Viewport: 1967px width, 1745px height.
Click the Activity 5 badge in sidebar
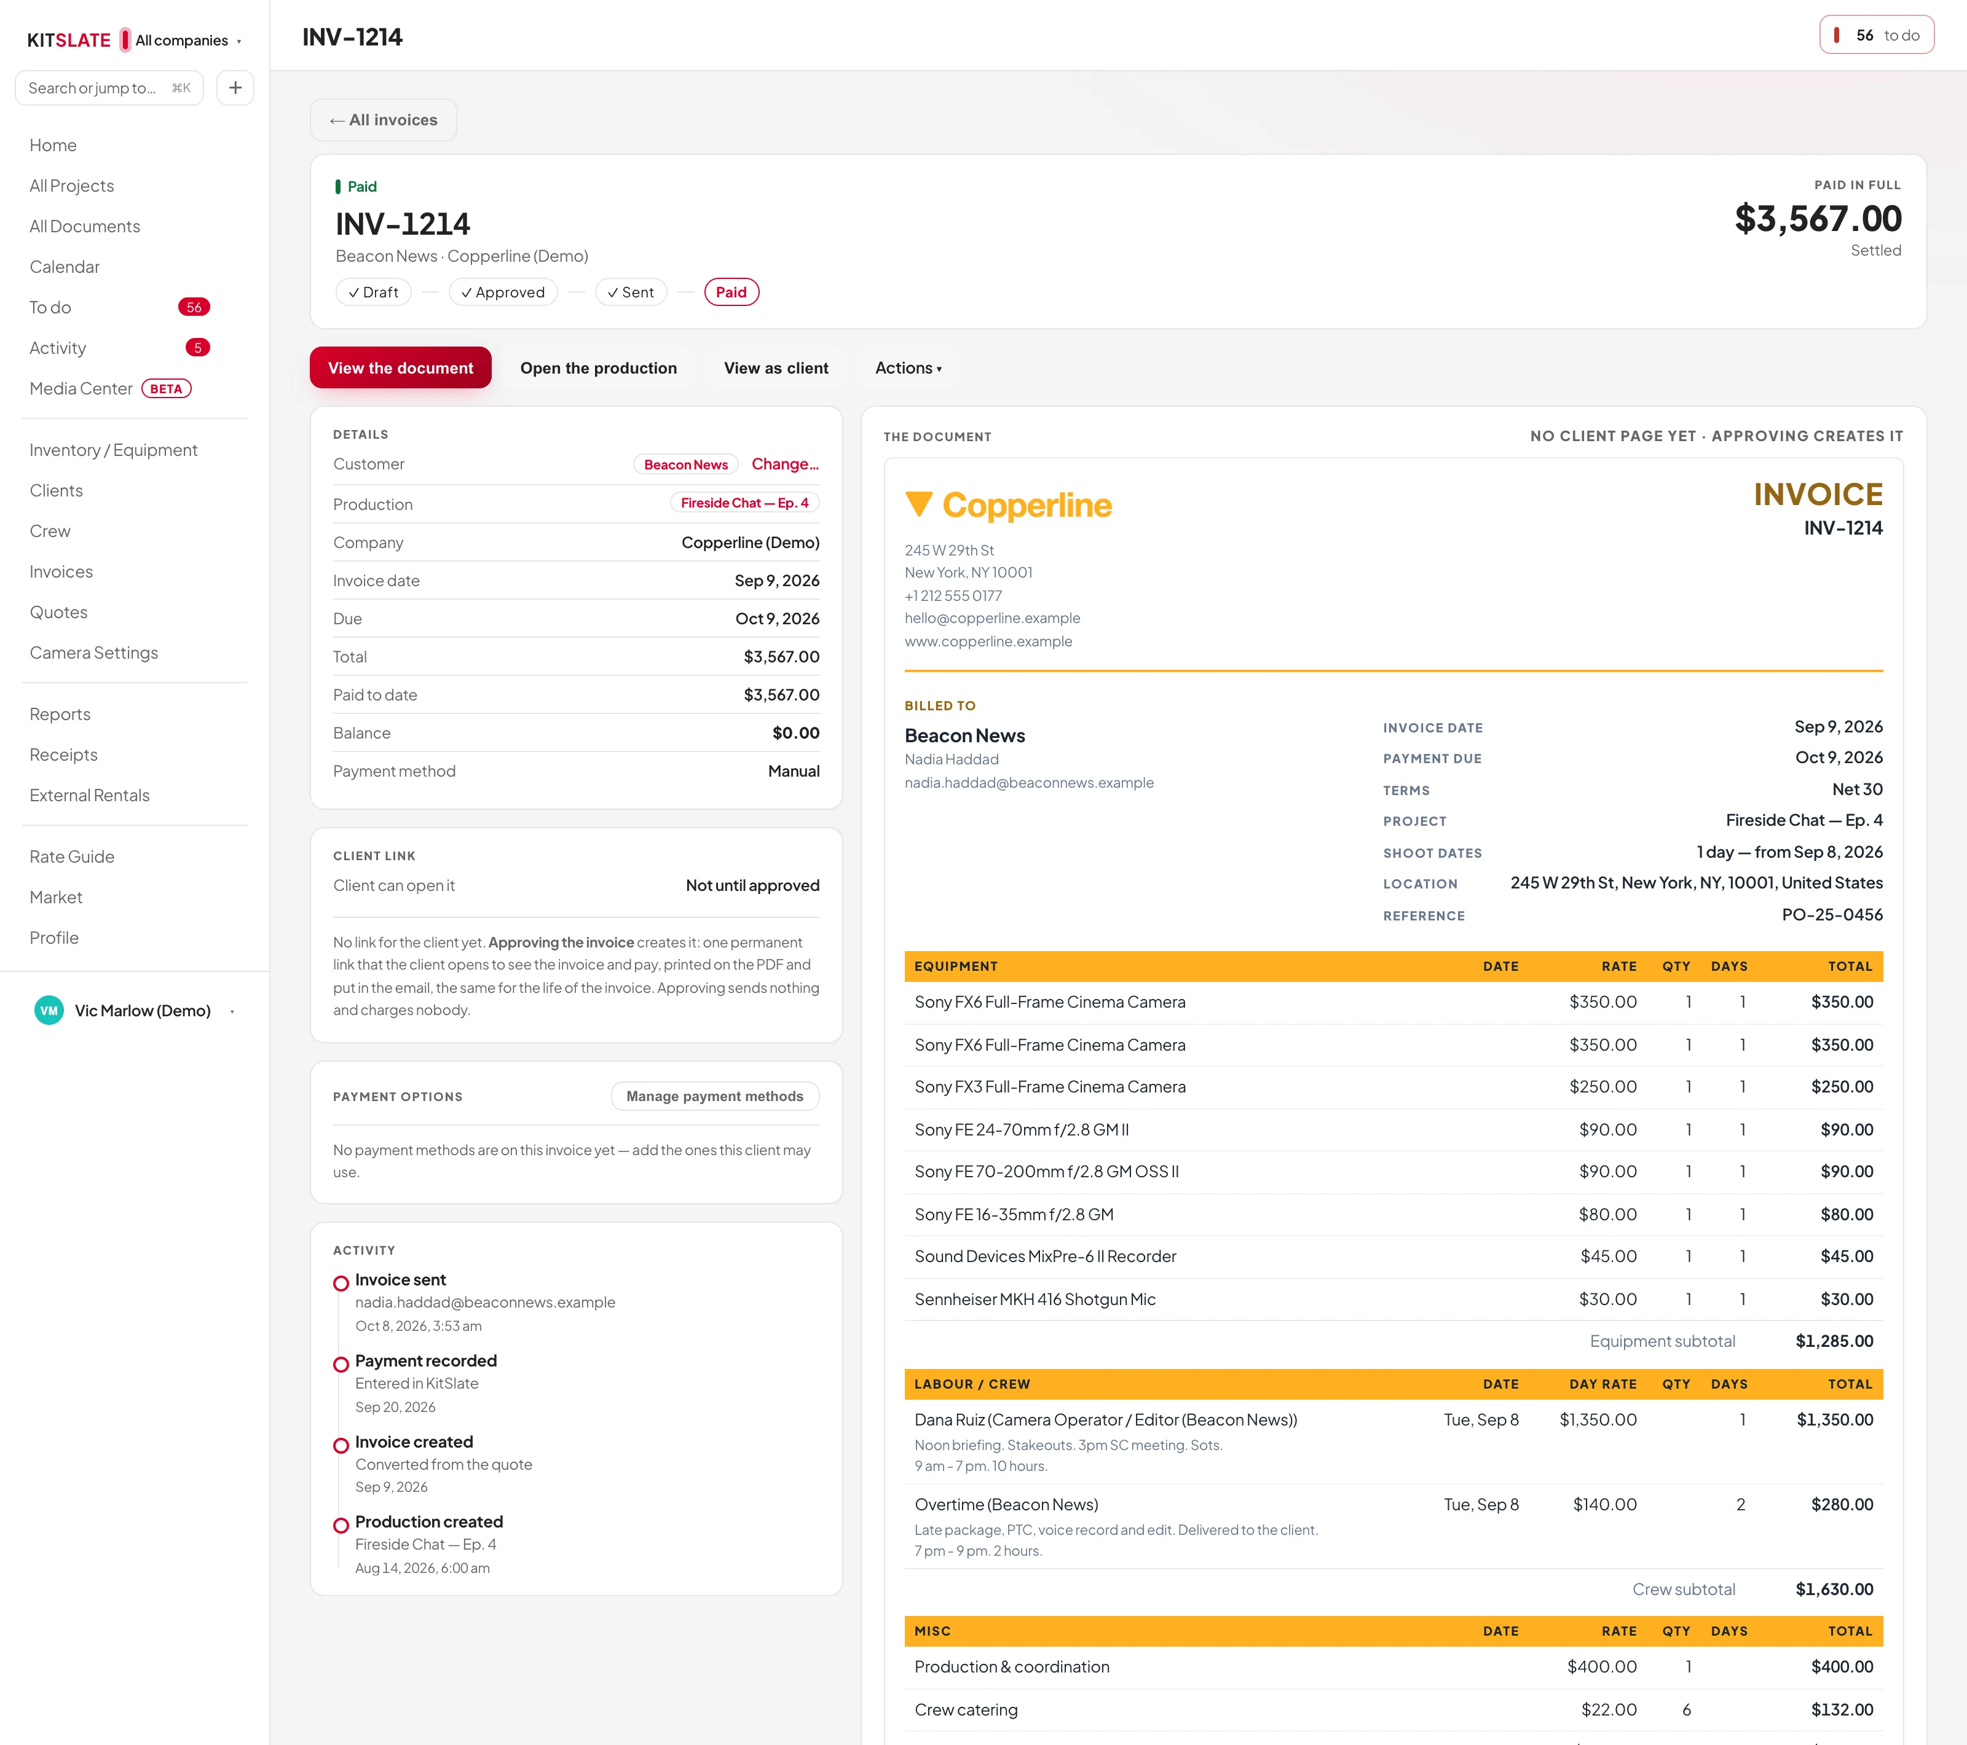[x=197, y=347]
